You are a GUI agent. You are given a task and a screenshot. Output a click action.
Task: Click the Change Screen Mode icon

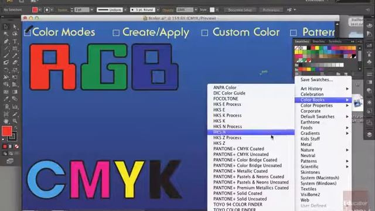[10, 161]
